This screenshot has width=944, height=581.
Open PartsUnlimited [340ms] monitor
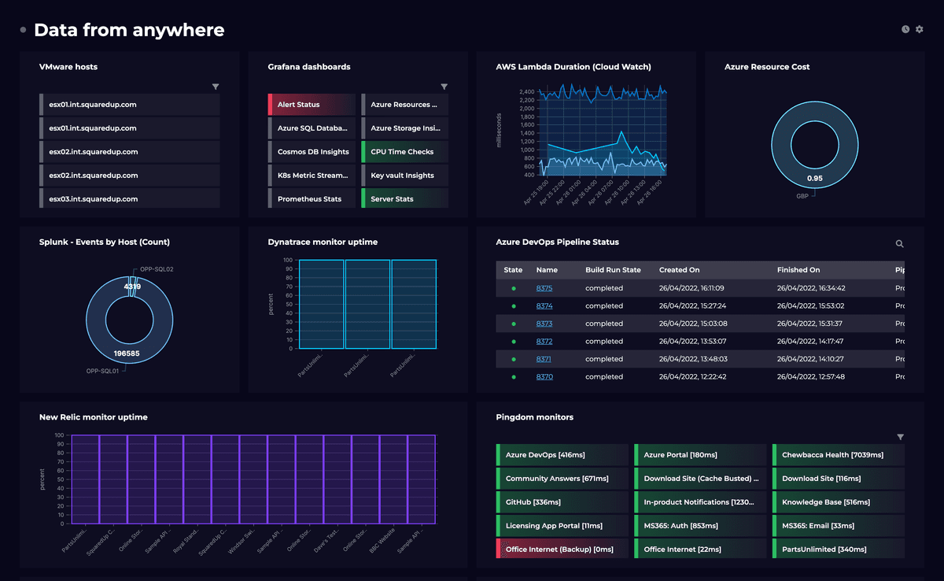pyautogui.click(x=839, y=549)
